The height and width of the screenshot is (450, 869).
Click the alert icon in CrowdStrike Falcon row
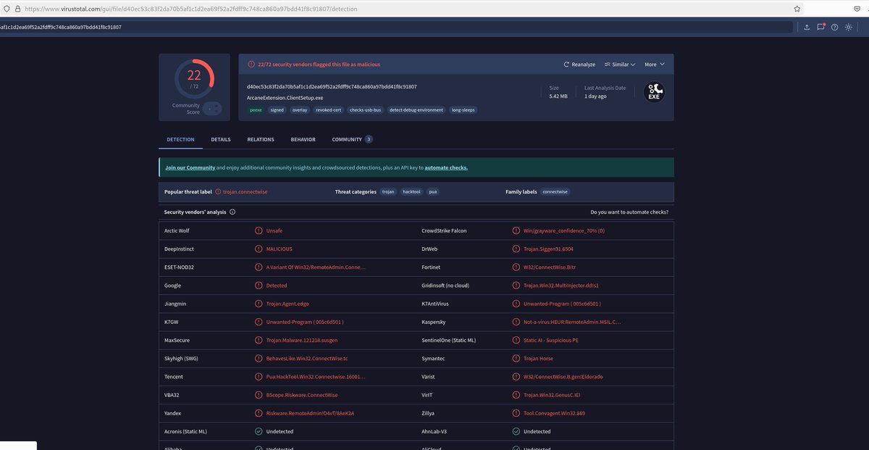[x=516, y=230]
